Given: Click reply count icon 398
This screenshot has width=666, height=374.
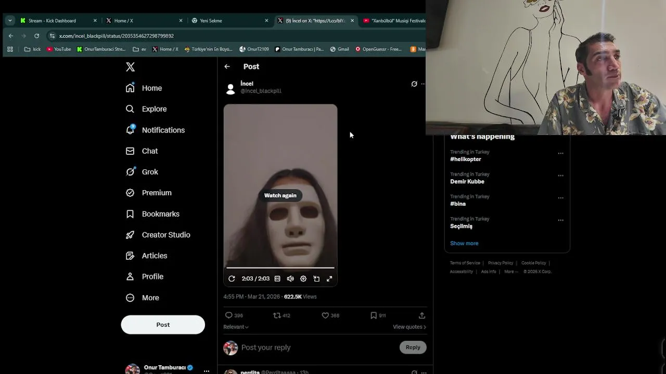Looking at the screenshot, I should pos(234,315).
